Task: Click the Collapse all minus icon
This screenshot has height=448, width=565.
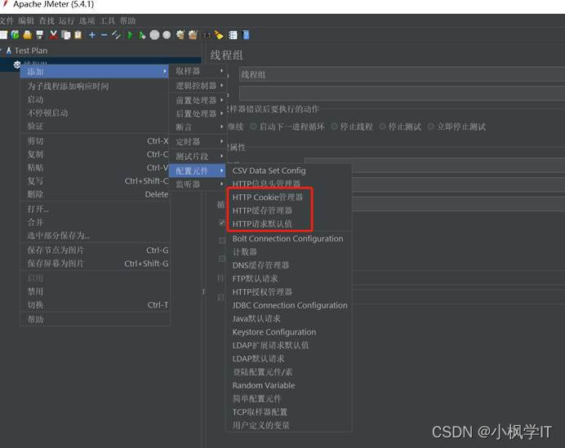Action: pyautogui.click(x=105, y=35)
